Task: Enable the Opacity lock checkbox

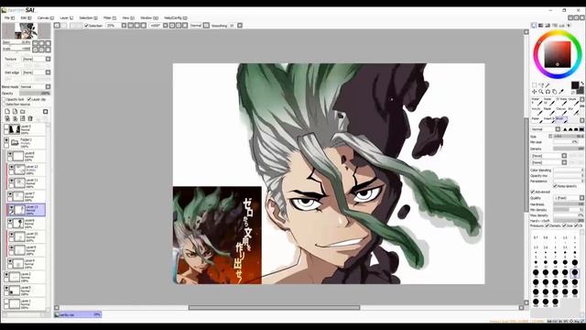Action: tap(4, 100)
